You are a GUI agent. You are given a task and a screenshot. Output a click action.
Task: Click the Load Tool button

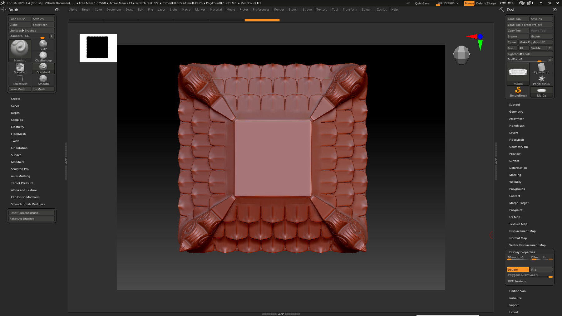coord(518,19)
